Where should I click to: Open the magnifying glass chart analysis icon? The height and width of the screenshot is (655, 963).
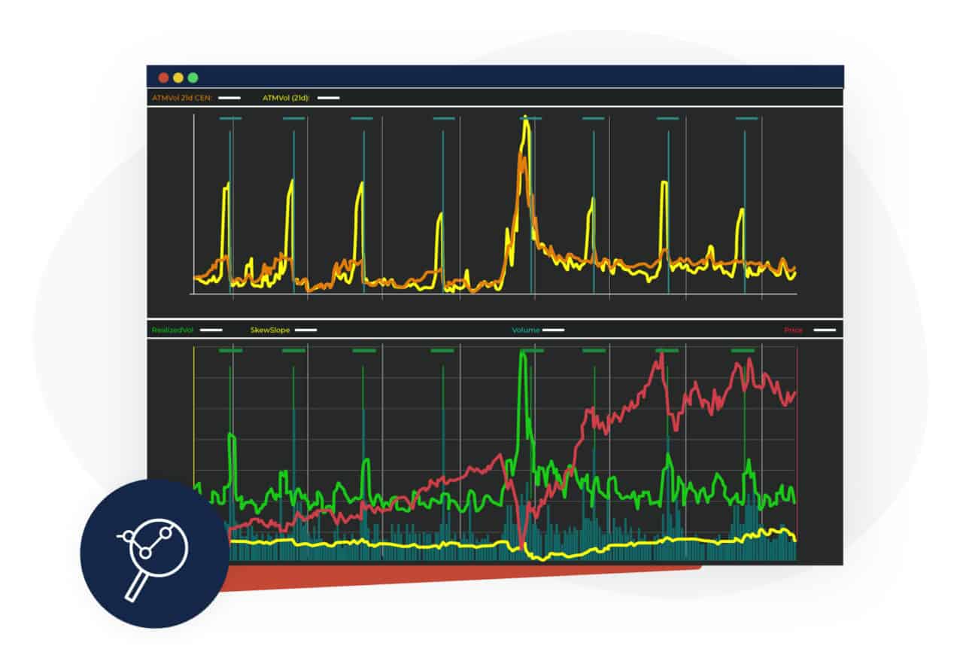pos(154,553)
